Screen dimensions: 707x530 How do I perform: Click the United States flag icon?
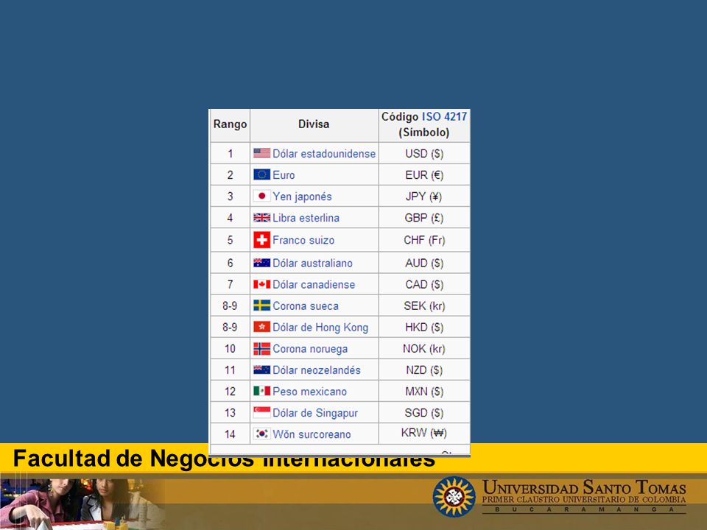pyautogui.click(x=261, y=153)
